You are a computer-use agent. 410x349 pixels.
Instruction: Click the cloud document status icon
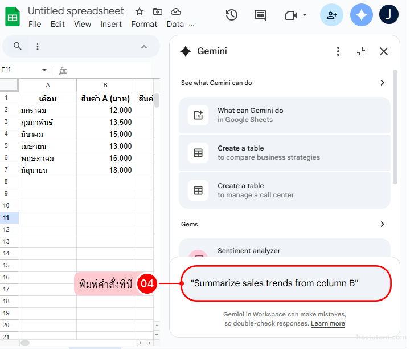tap(176, 11)
